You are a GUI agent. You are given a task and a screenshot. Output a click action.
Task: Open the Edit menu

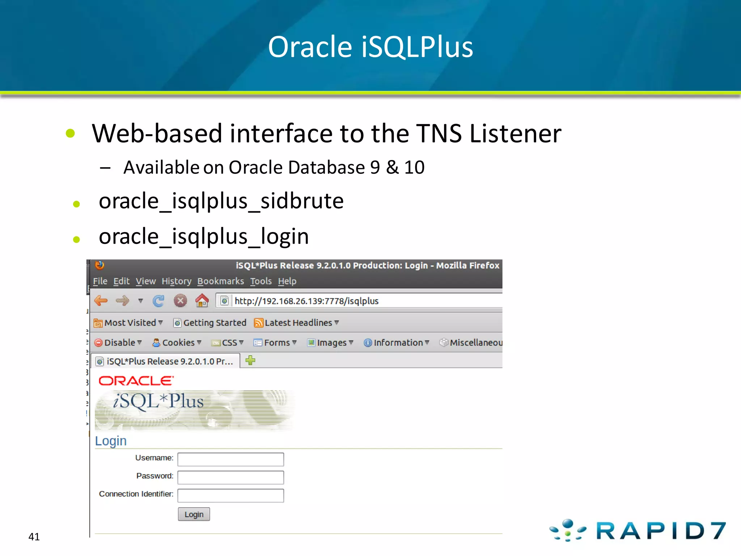pos(122,281)
